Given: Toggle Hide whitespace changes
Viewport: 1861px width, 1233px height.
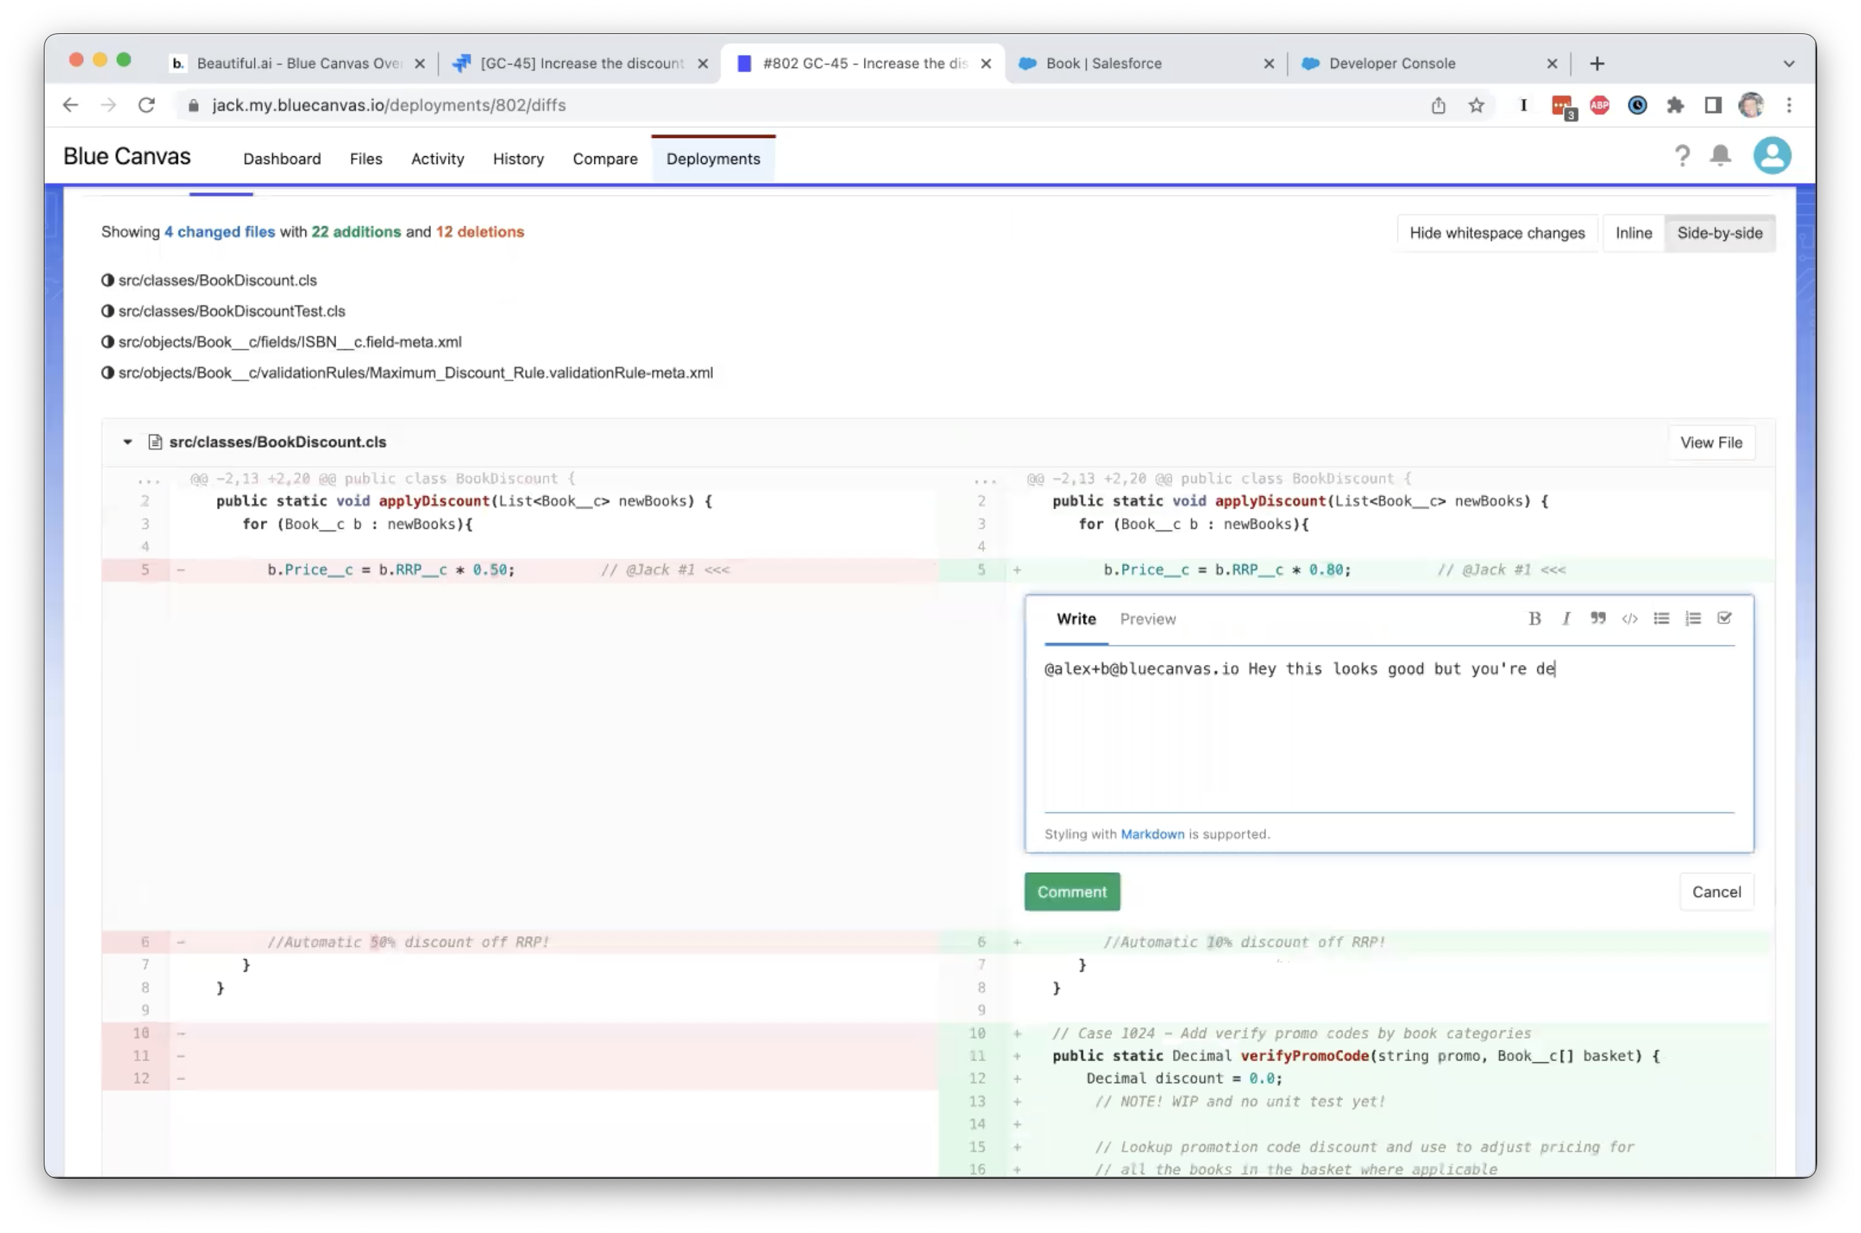Looking at the screenshot, I should click(x=1497, y=233).
